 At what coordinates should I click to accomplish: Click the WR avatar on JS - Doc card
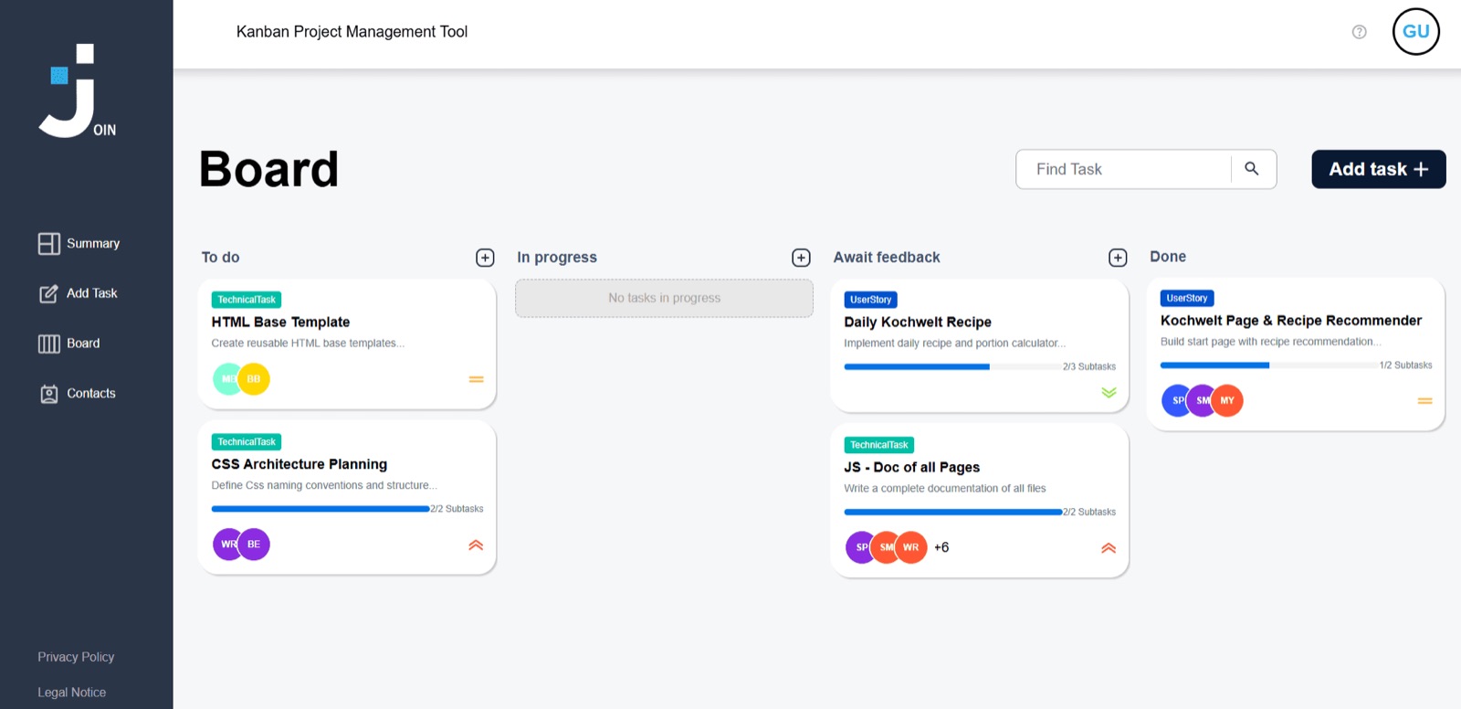pos(911,547)
